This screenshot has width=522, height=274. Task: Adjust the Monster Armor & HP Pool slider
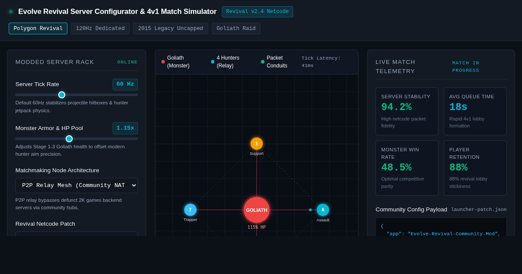(77, 139)
